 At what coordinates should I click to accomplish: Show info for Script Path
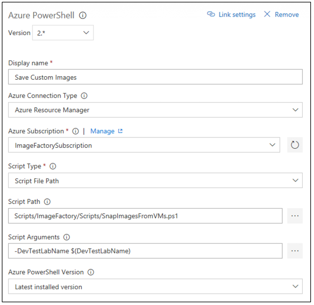[x=47, y=202]
